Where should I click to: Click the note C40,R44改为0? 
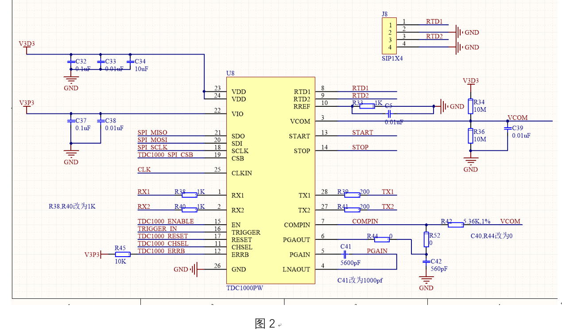(492, 236)
